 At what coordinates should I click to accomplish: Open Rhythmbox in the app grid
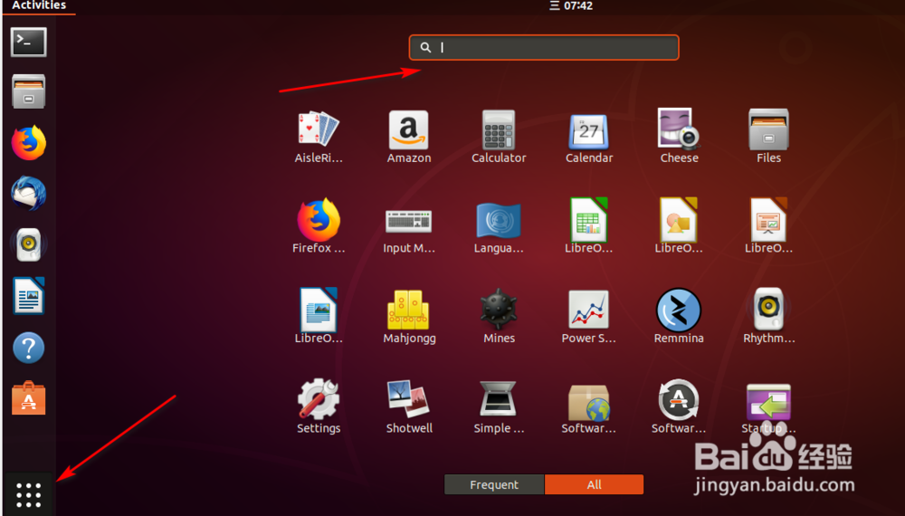[768, 317]
